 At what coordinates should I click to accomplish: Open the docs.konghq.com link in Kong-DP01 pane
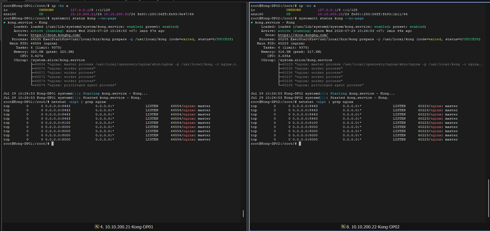(55, 35)
